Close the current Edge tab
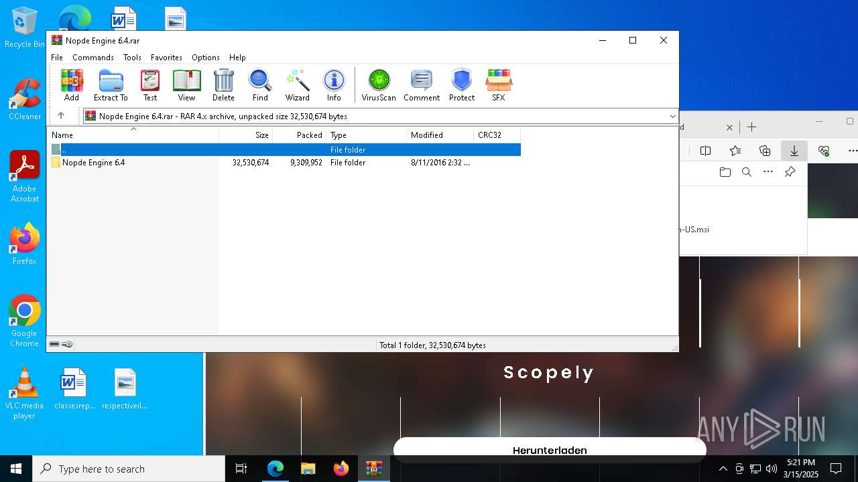This screenshot has width=858, height=482. tap(729, 127)
